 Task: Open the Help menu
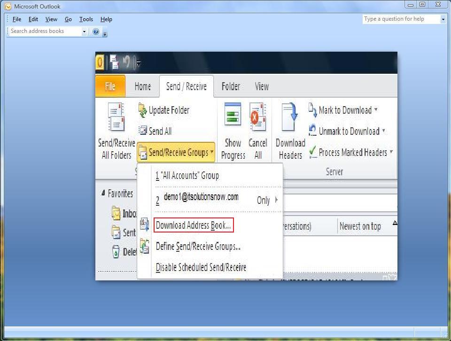coord(106,19)
